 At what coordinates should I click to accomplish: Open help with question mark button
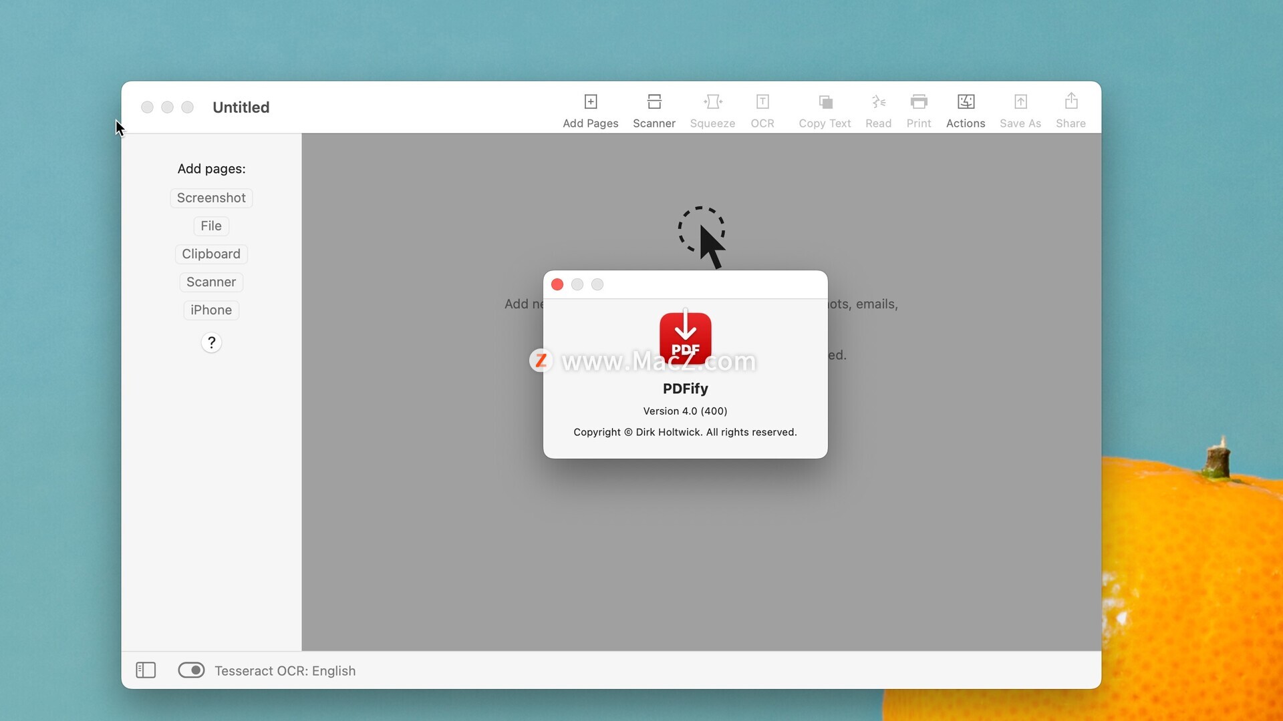click(x=211, y=342)
